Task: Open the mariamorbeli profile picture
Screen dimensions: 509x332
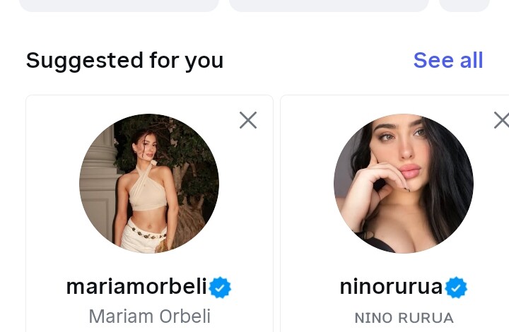Action: (149, 184)
